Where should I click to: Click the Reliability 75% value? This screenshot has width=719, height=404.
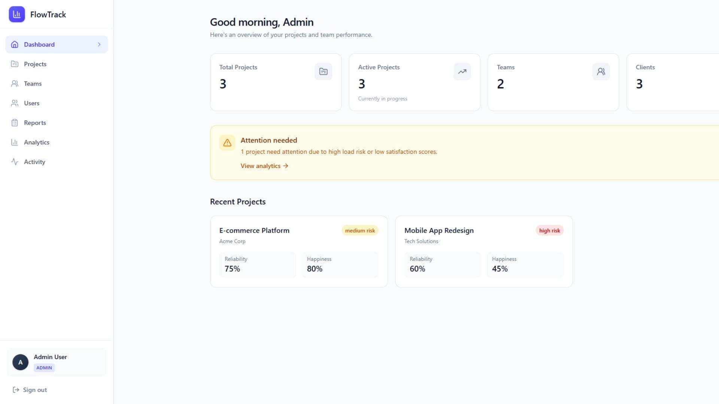click(x=232, y=269)
